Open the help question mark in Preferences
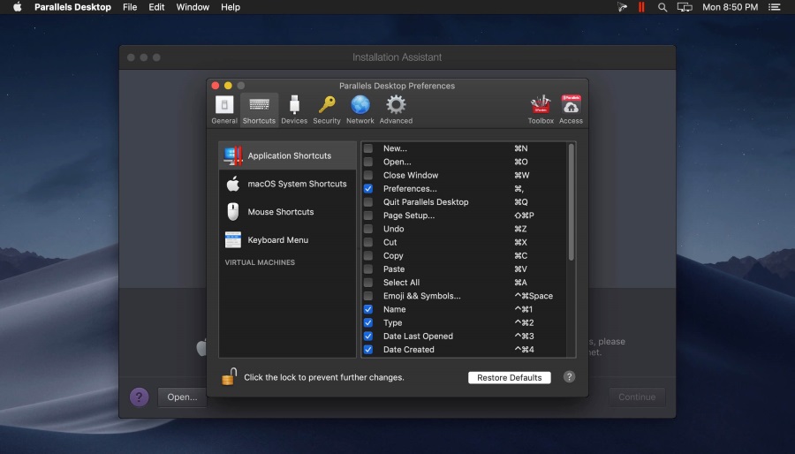The height and width of the screenshot is (454, 795). pos(569,377)
